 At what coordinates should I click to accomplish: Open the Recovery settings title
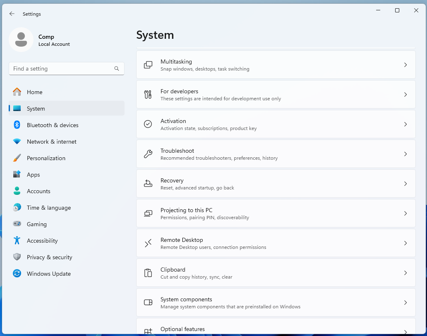[172, 180]
